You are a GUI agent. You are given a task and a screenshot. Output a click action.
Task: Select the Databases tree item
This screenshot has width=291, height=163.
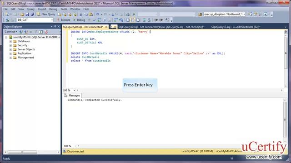coord(24,41)
